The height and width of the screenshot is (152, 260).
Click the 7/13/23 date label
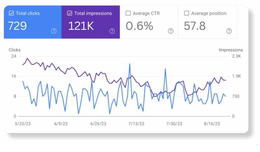pos(136,124)
